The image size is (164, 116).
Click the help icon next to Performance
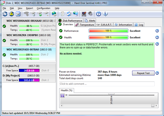pos(157,31)
